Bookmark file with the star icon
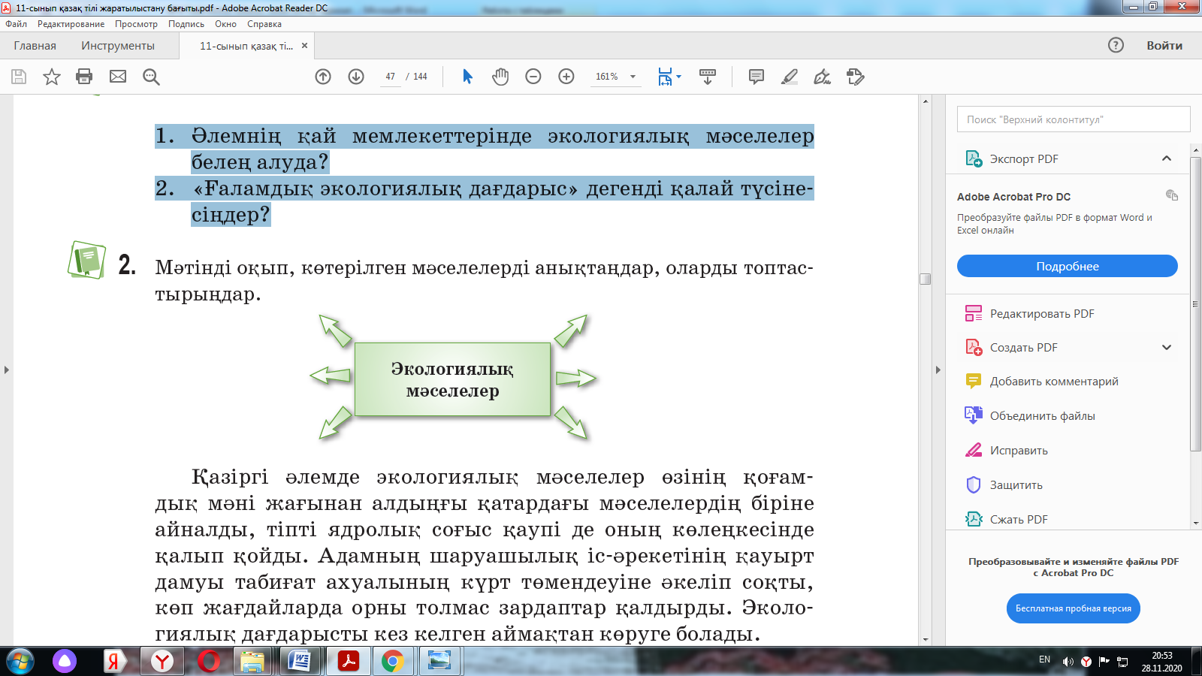The image size is (1202, 676). click(x=51, y=77)
